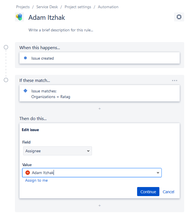Open rule settings gear icon
Viewport: 189px width, 215px height.
click(179, 17)
